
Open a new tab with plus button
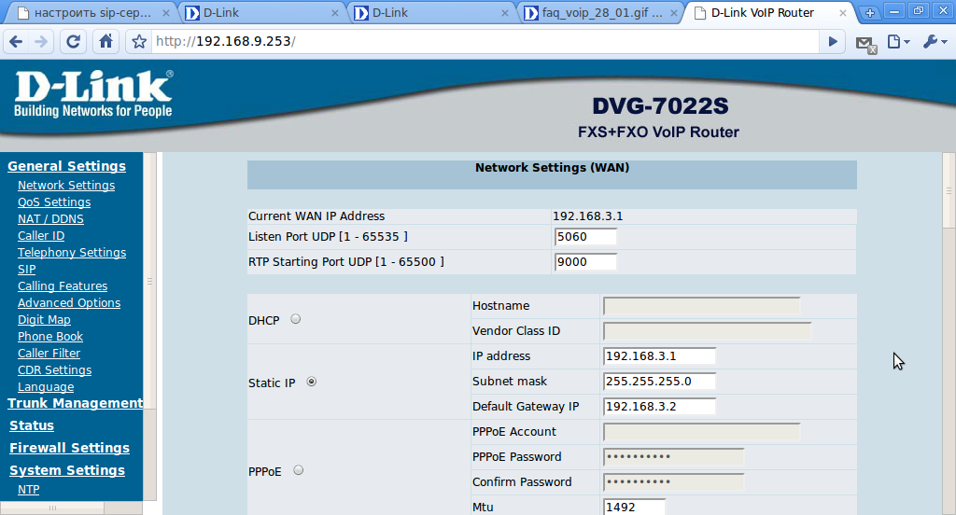click(x=869, y=12)
